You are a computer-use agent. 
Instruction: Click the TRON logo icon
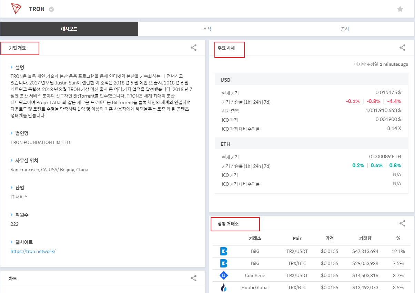coord(16,9)
